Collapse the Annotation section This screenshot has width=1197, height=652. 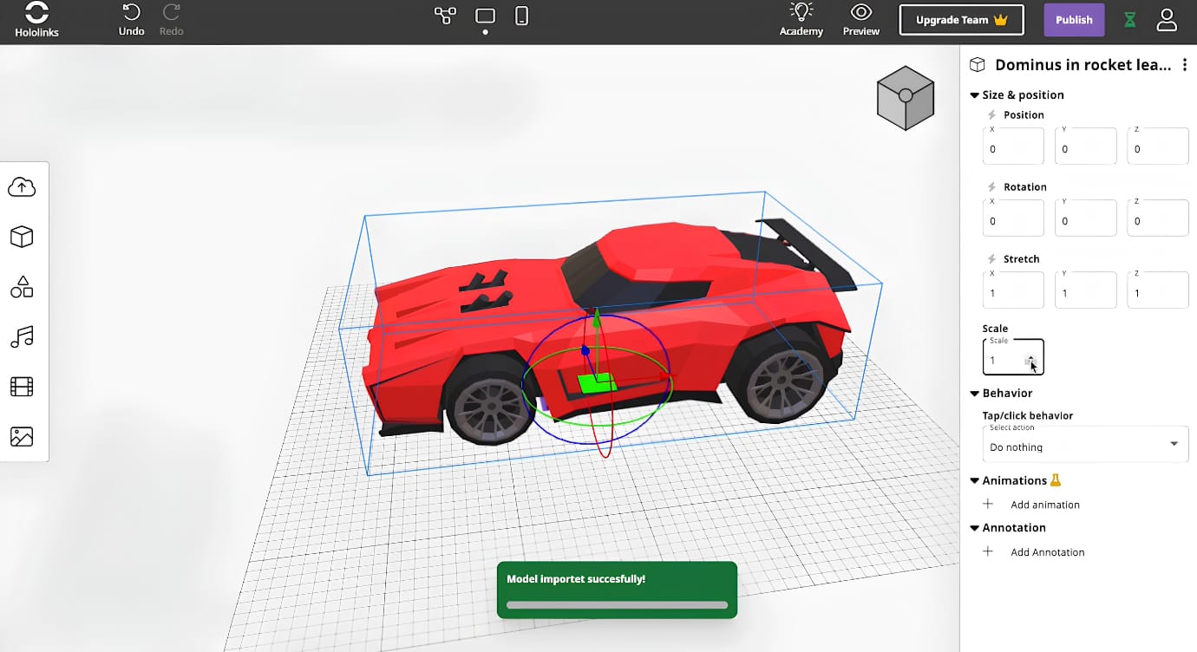click(974, 528)
